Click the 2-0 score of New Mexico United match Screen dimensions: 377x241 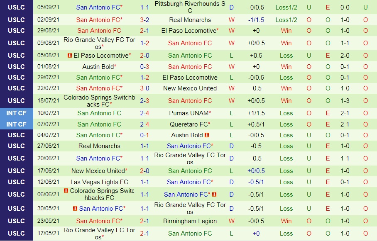[144, 171]
